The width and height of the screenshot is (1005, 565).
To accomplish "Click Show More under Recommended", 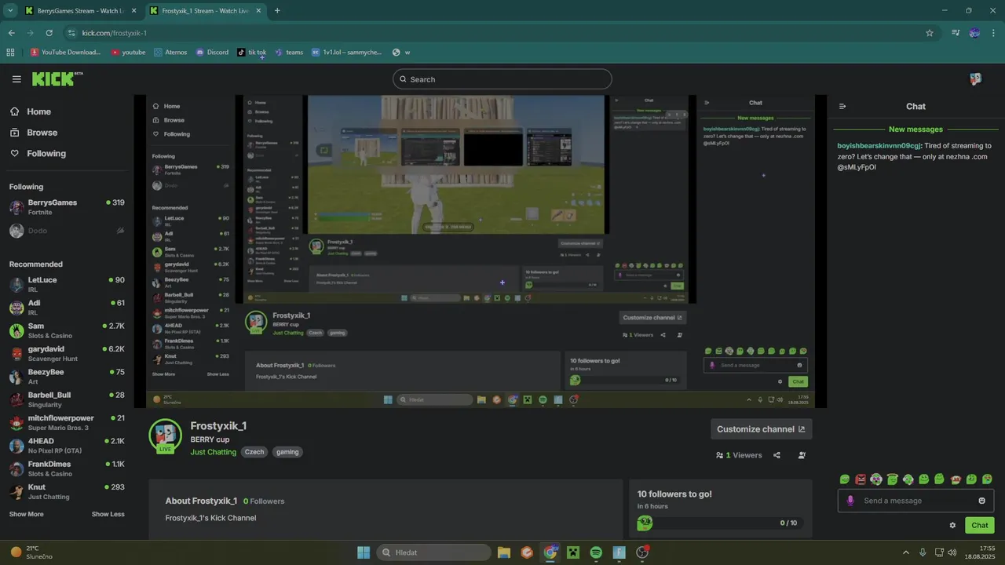I will 27,514.
